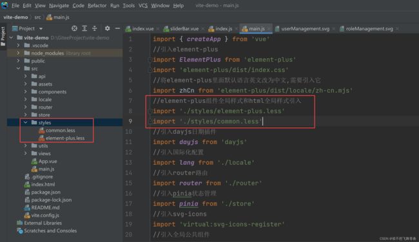Click the WebStorm app icon in title bar
This screenshot has width=419, height=242.
[x=5, y=5]
